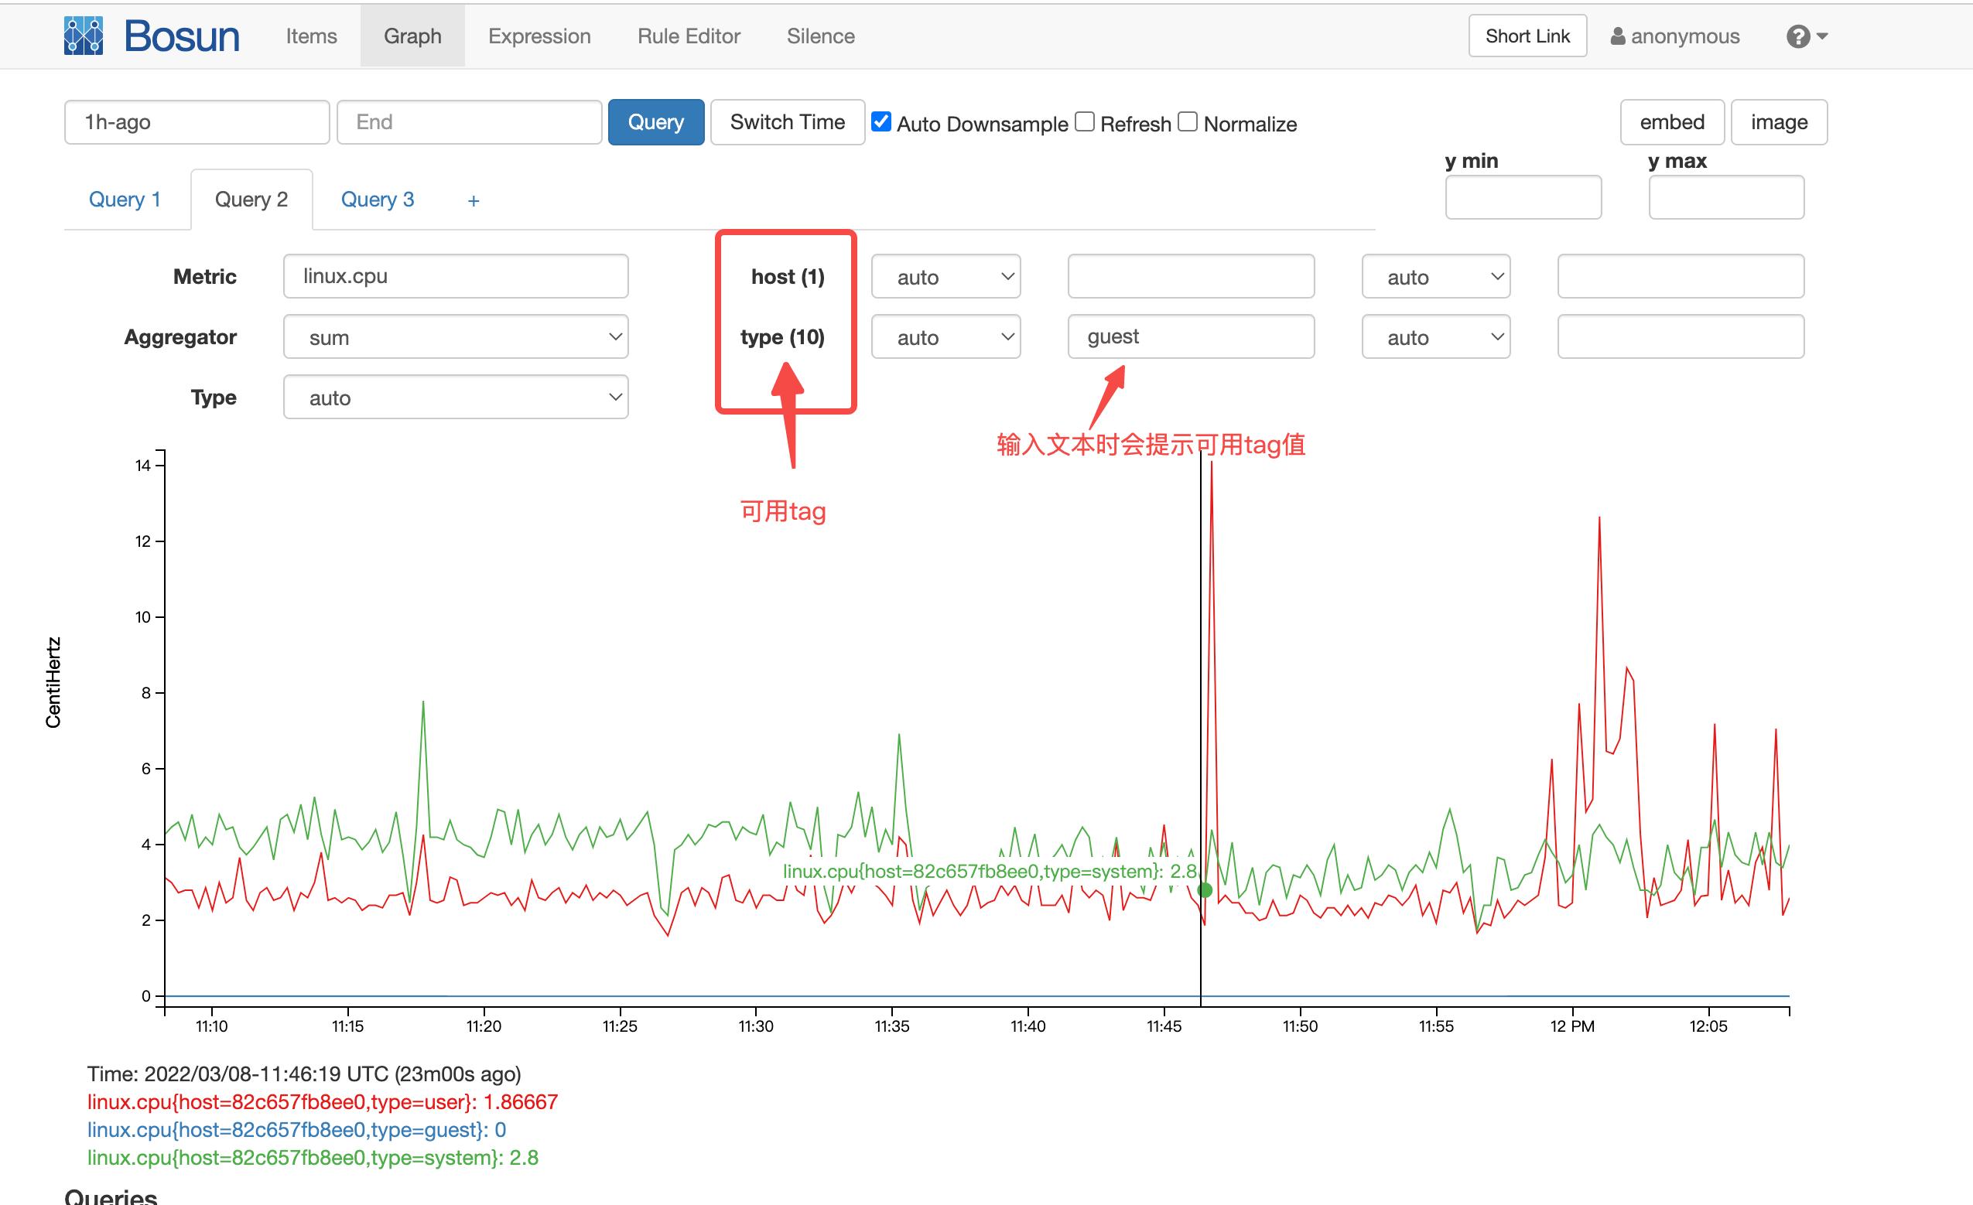
Task: Open second auto dropdown in host row
Action: 1436,277
